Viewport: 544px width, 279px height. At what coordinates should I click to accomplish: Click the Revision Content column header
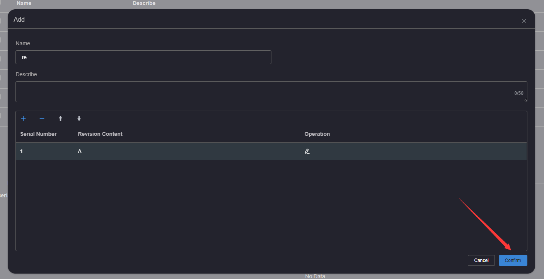[x=100, y=134]
